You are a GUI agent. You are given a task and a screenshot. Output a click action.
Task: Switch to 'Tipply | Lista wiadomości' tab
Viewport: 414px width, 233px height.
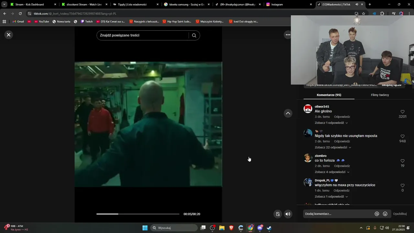135,5
